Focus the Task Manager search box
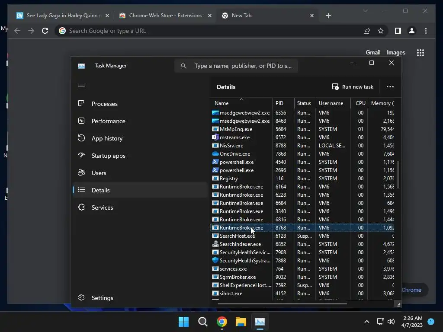This screenshot has height=332, width=443. pos(236,66)
